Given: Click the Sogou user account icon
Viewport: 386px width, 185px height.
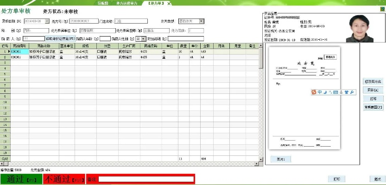Looking at the screenshot, I should [x=341, y=92].
